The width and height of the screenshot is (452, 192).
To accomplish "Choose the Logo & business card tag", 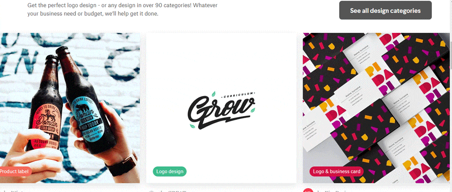I will 336,171.
